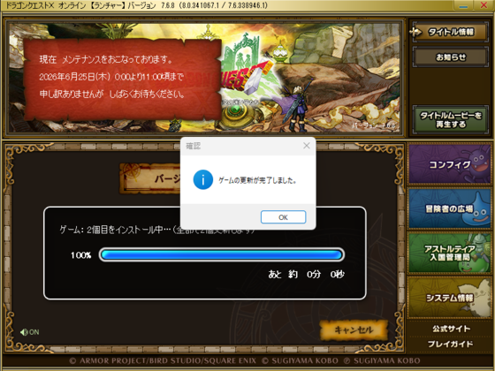495x371 pixels.
Task: Click the red maintenance notice panel
Action: coord(123,79)
